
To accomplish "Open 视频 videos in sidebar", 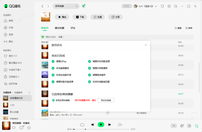I will 8,35.
